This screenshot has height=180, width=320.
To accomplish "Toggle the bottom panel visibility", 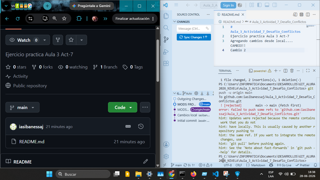I will point(267,5).
